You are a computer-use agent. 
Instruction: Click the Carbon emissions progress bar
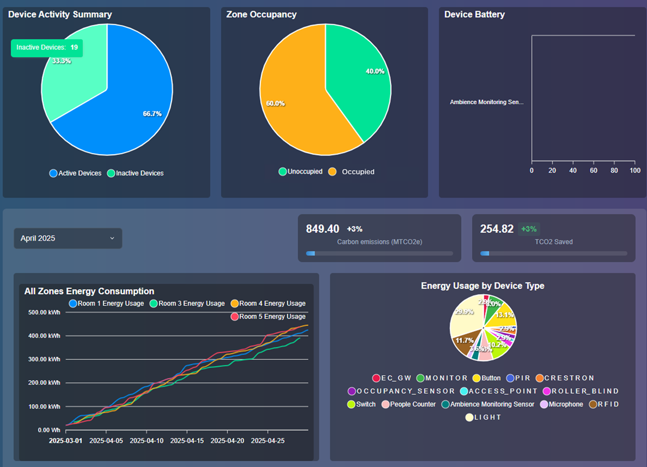[380, 253]
